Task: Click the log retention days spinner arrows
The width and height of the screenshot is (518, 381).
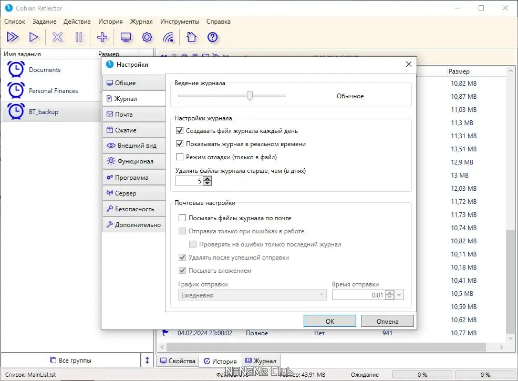Action: pos(207,181)
